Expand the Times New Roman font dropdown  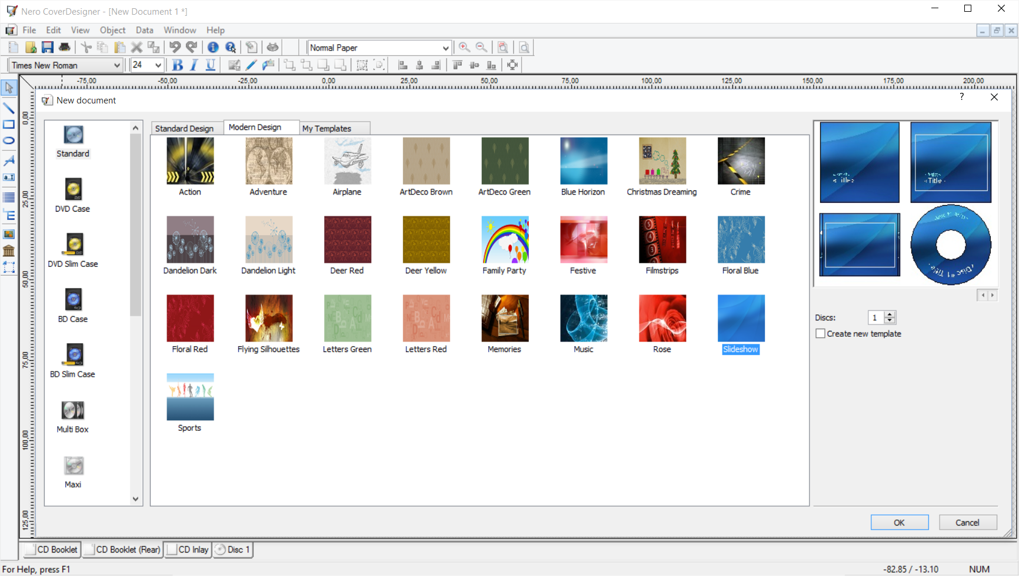(x=116, y=65)
